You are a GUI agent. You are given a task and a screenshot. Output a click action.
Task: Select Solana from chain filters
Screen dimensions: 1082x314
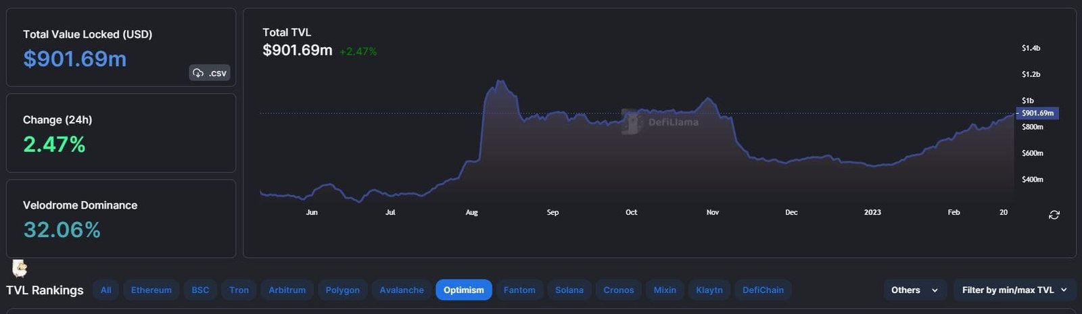(x=569, y=290)
